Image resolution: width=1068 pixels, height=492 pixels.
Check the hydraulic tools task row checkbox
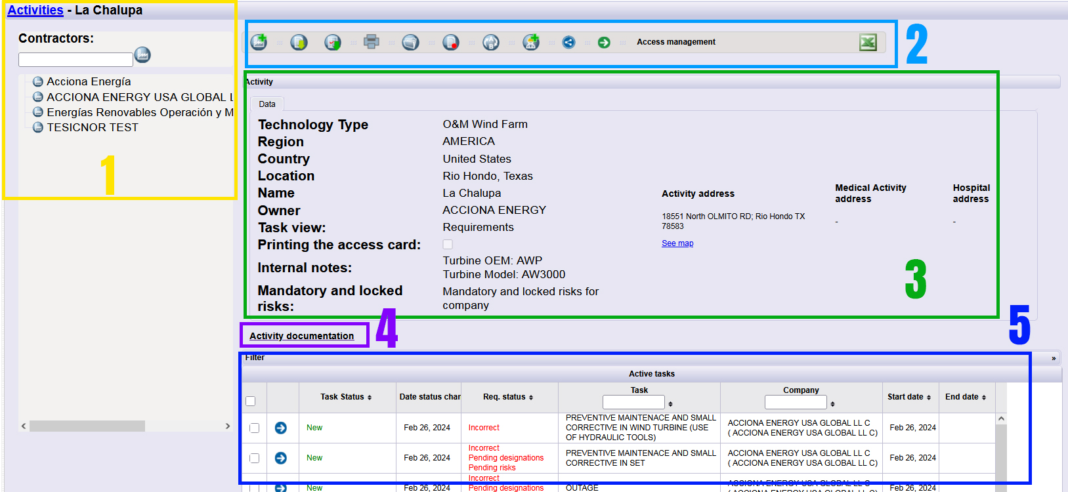coord(254,428)
